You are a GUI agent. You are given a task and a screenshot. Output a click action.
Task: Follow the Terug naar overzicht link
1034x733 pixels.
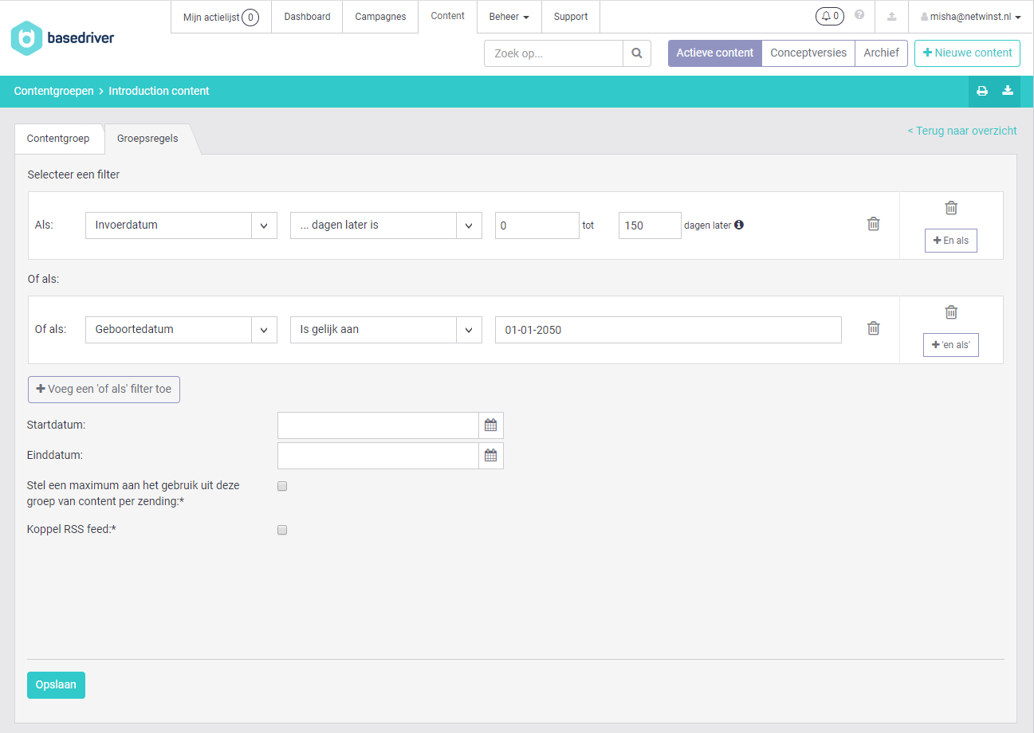(962, 131)
